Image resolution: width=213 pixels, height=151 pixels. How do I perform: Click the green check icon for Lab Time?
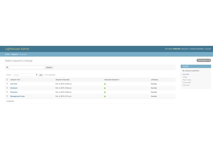(105, 84)
